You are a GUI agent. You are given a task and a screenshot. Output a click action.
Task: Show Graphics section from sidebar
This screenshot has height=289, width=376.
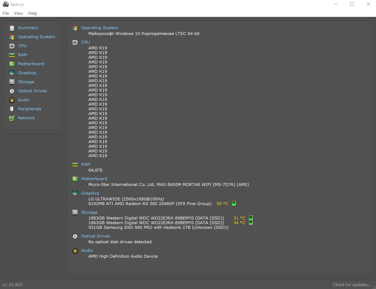27,73
